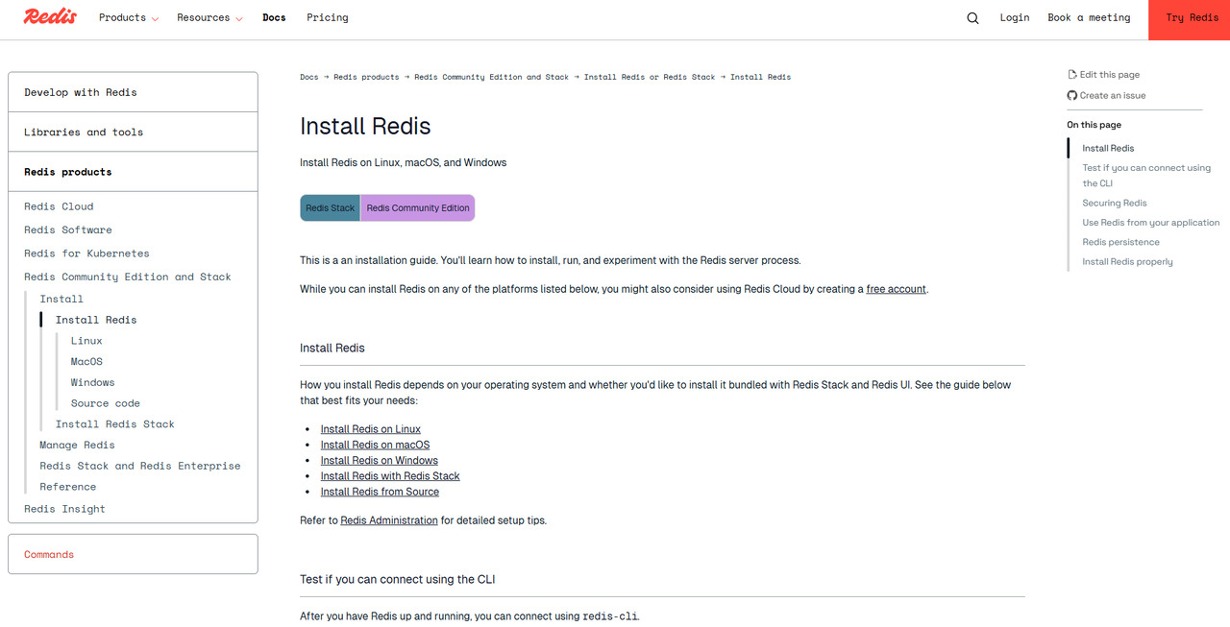Jump to Install Redis in On this page

click(x=1108, y=148)
